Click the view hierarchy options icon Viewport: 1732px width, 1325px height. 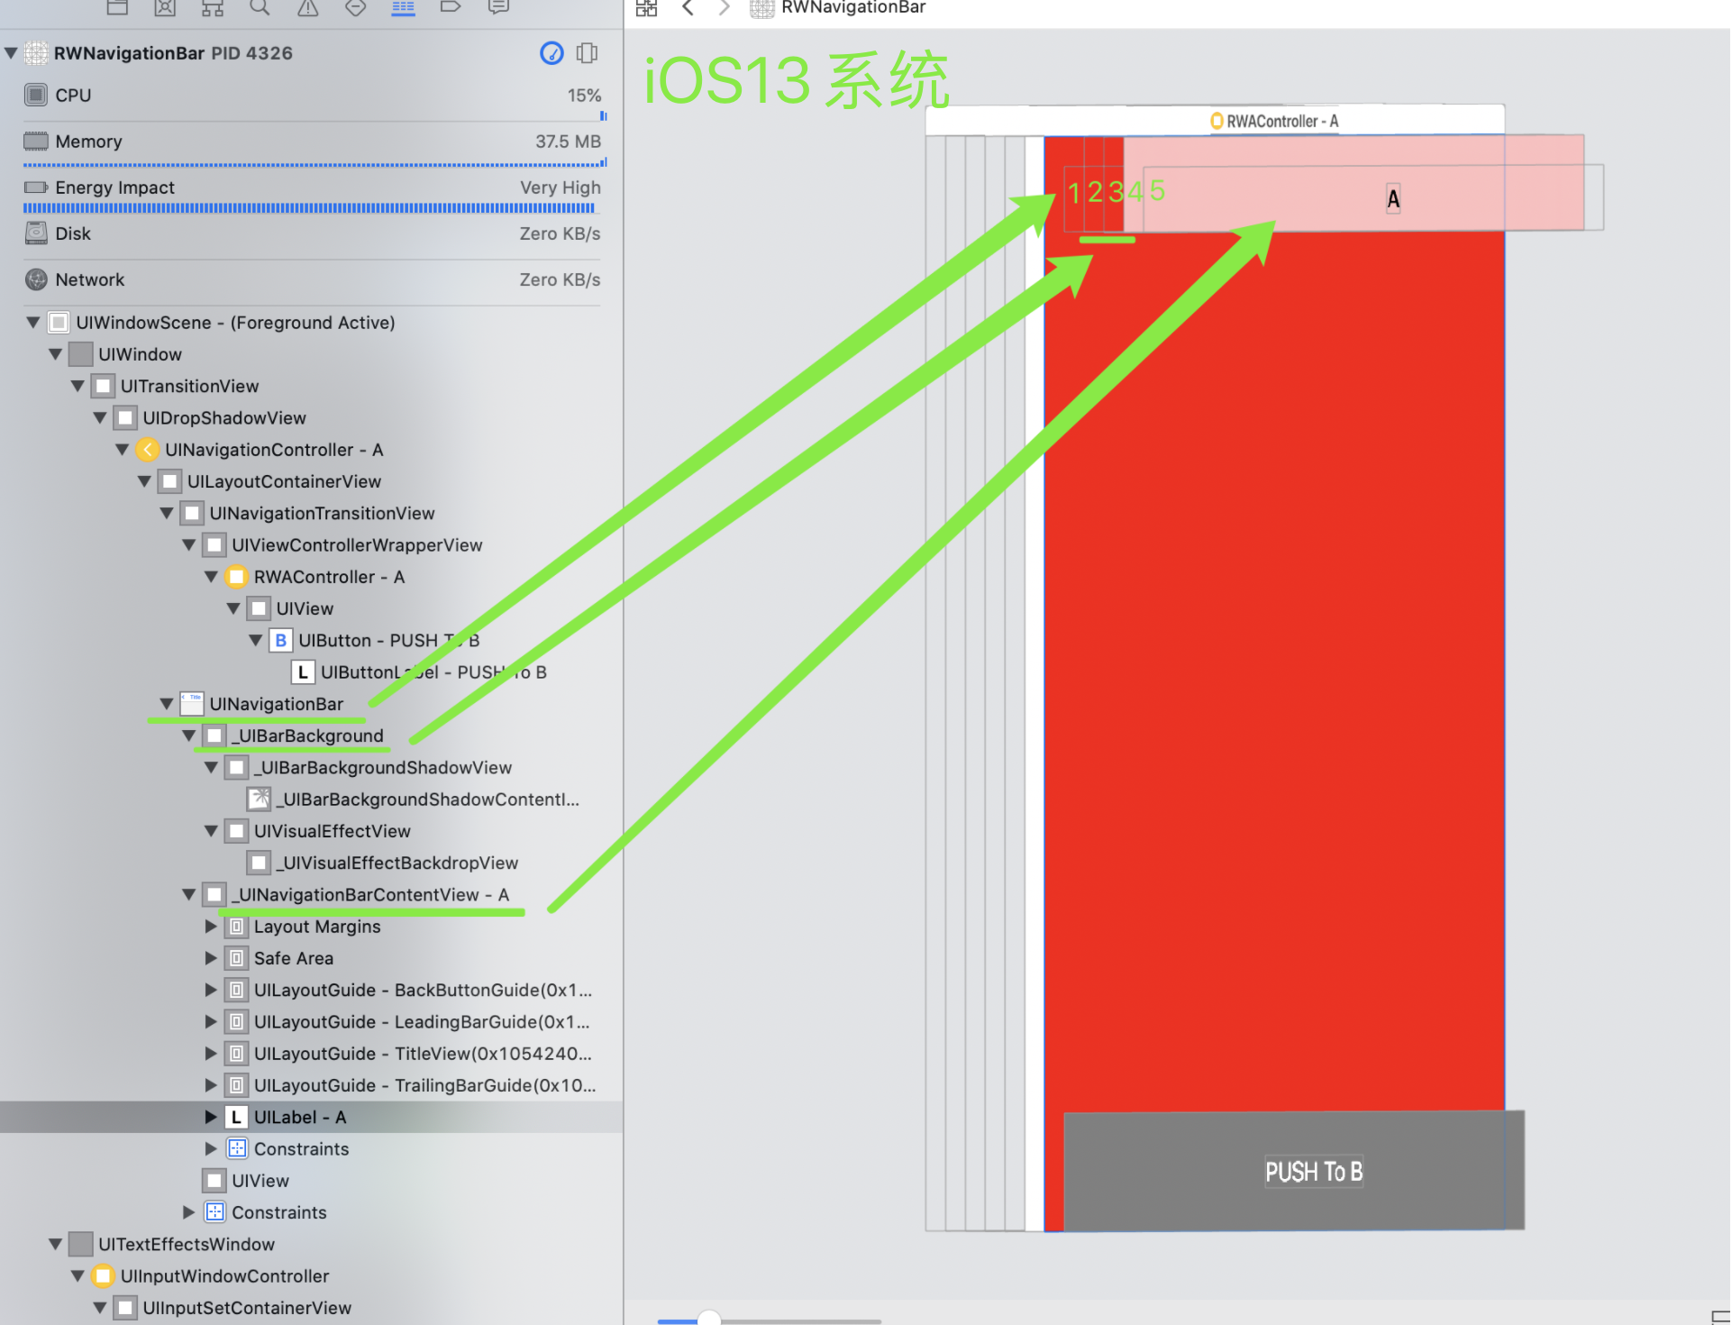point(587,53)
